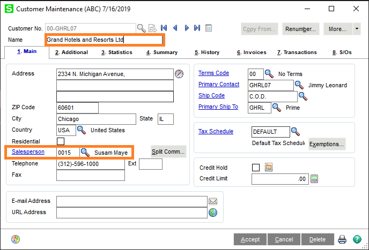
Task: Click the telephone Ext field
Action: [151, 164]
